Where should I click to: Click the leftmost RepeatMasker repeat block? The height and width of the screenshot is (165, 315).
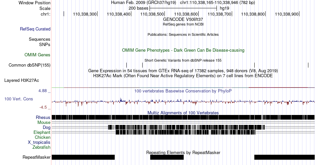(83, 157)
